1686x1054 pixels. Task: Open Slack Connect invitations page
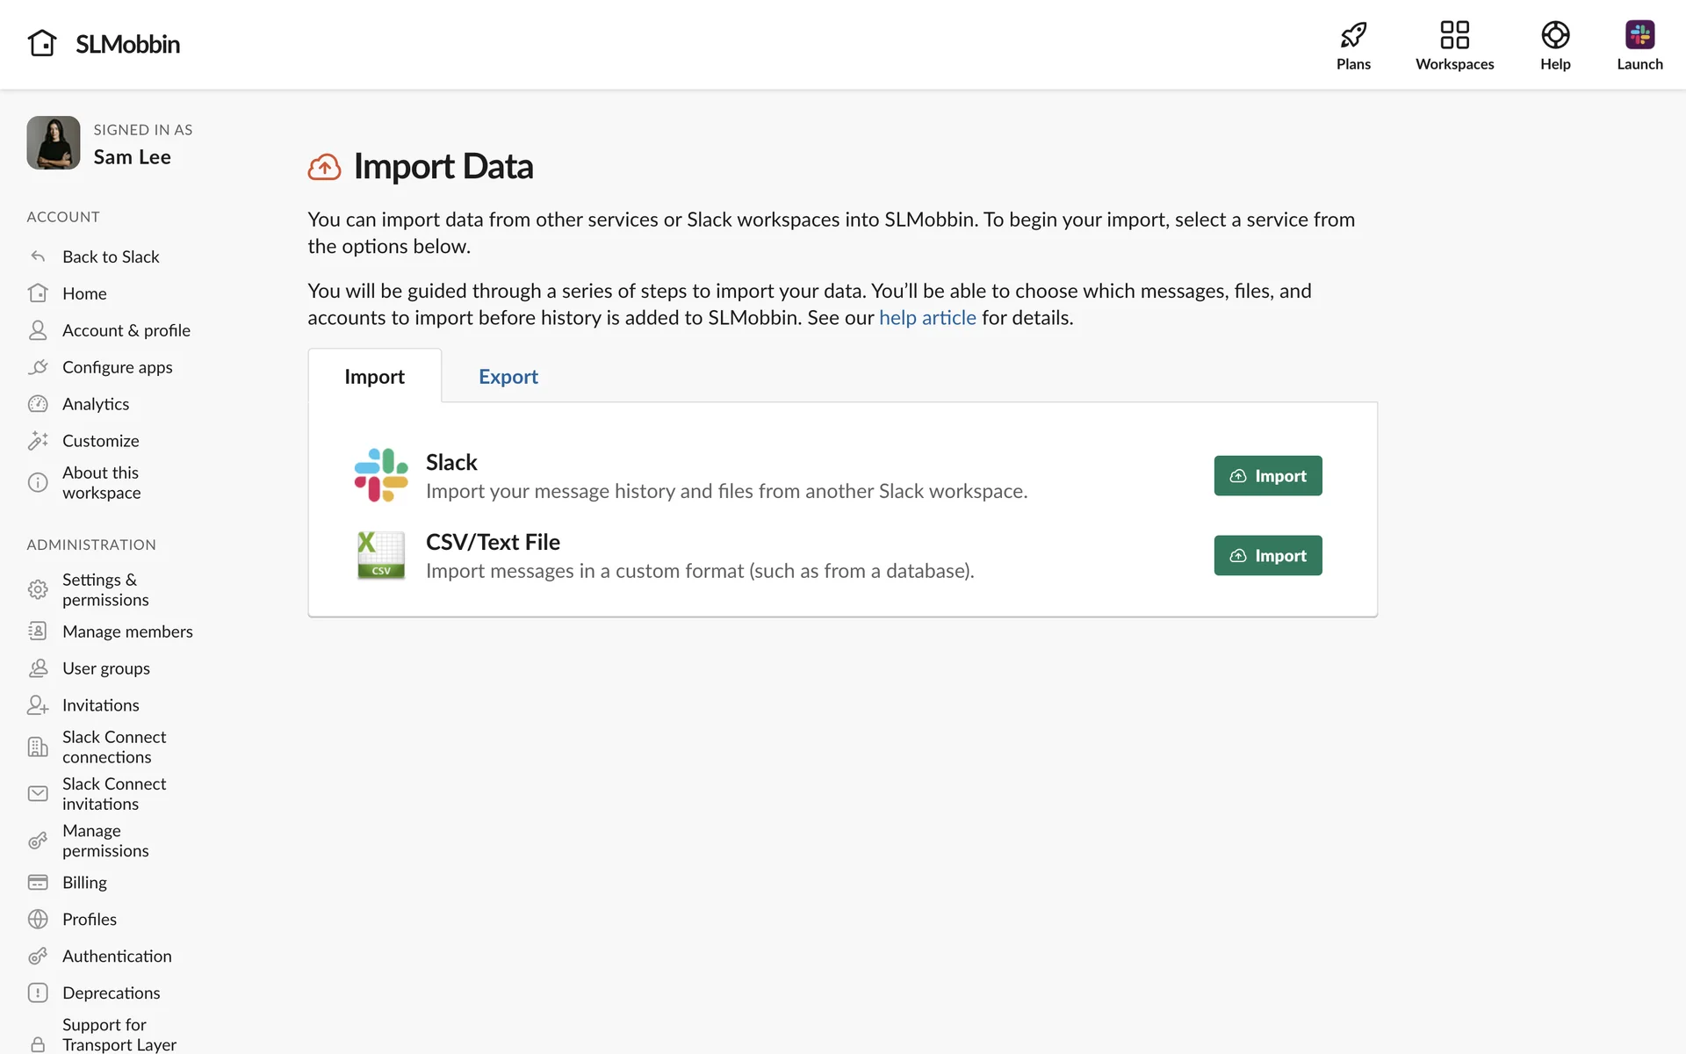pyautogui.click(x=114, y=793)
